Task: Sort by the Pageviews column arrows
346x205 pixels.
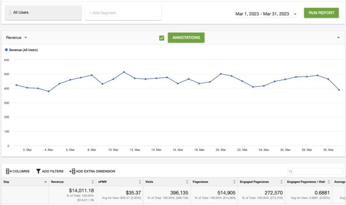Action: pos(234,182)
